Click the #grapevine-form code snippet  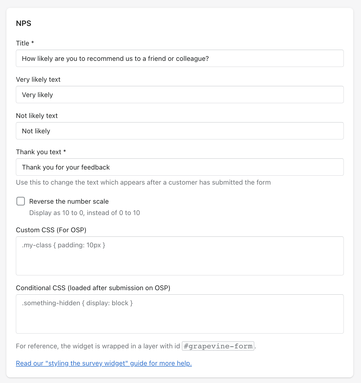[218, 346]
